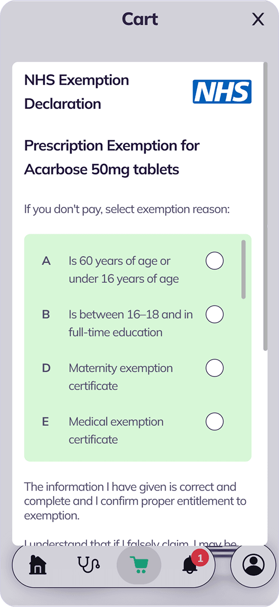
Task: Select exemption B, full-time education
Action: click(x=214, y=315)
